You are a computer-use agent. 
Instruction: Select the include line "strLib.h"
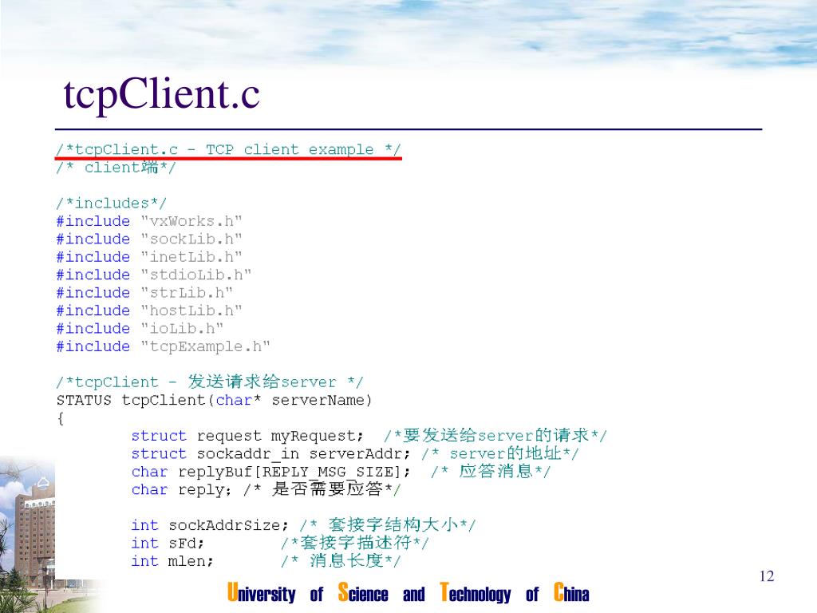point(144,292)
